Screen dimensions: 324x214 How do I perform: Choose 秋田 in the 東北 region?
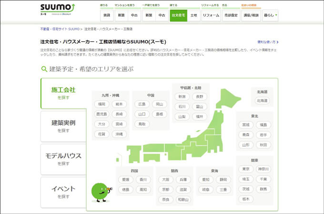pos(263,145)
